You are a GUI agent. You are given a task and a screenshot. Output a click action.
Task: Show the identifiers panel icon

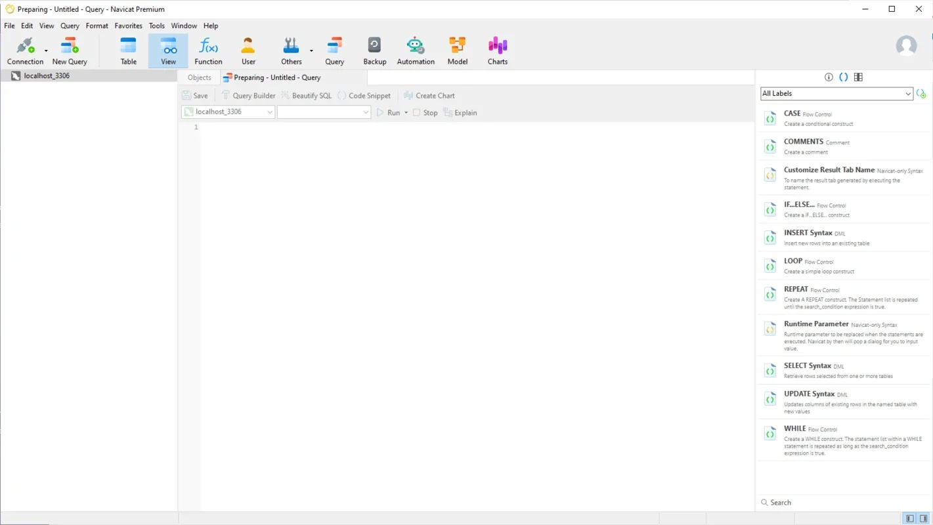858,77
